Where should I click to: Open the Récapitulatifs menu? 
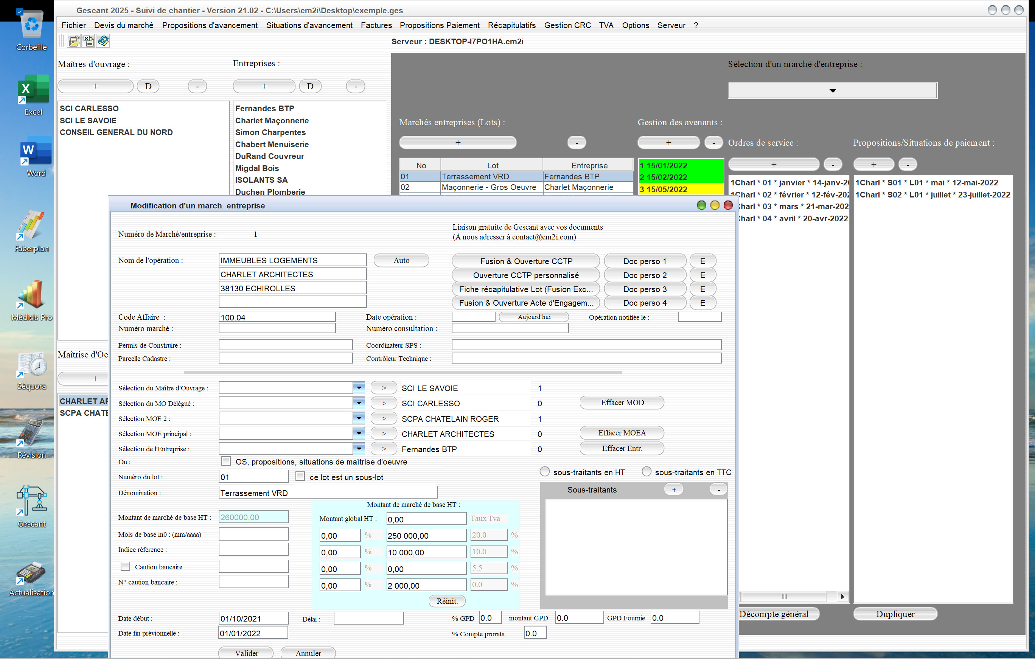pyautogui.click(x=511, y=25)
